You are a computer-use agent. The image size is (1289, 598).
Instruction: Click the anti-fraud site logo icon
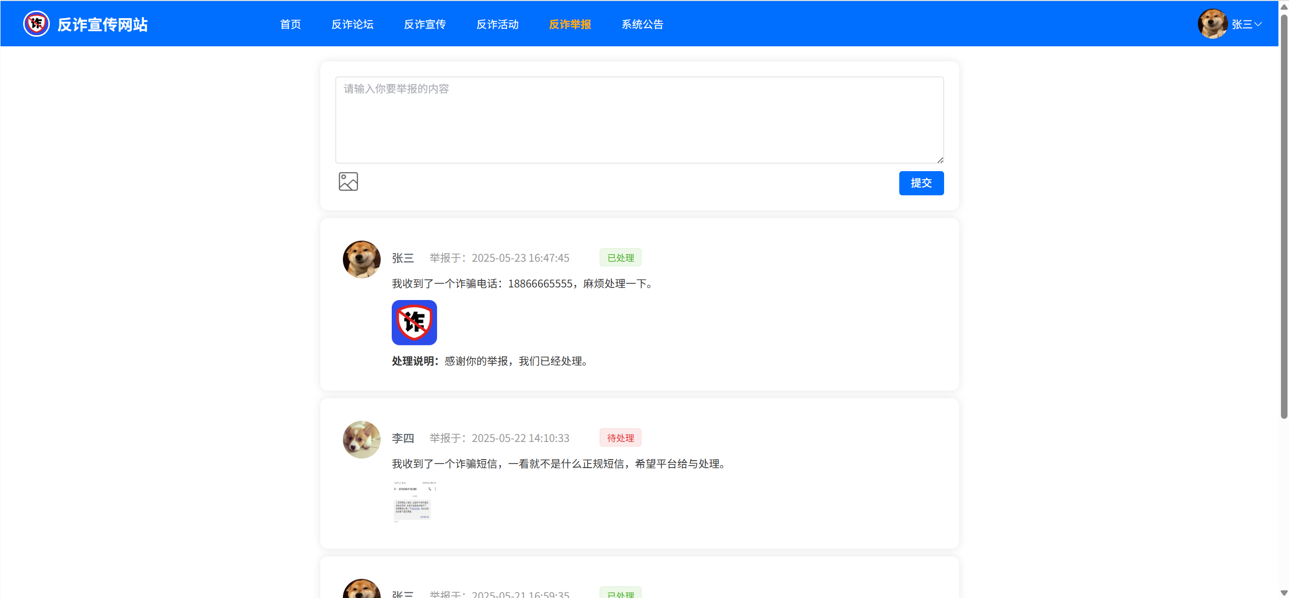[x=36, y=24]
